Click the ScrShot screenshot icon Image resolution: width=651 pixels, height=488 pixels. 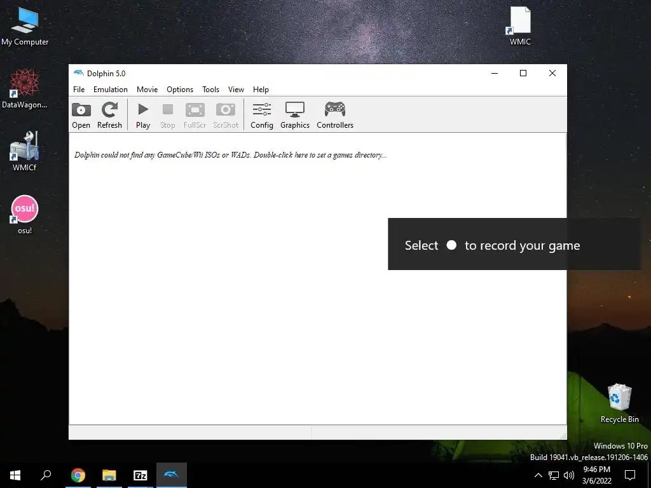pyautogui.click(x=226, y=116)
